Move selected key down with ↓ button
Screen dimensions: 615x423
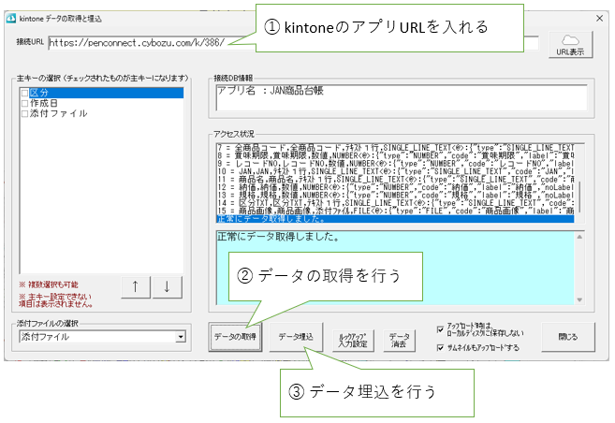point(167,287)
